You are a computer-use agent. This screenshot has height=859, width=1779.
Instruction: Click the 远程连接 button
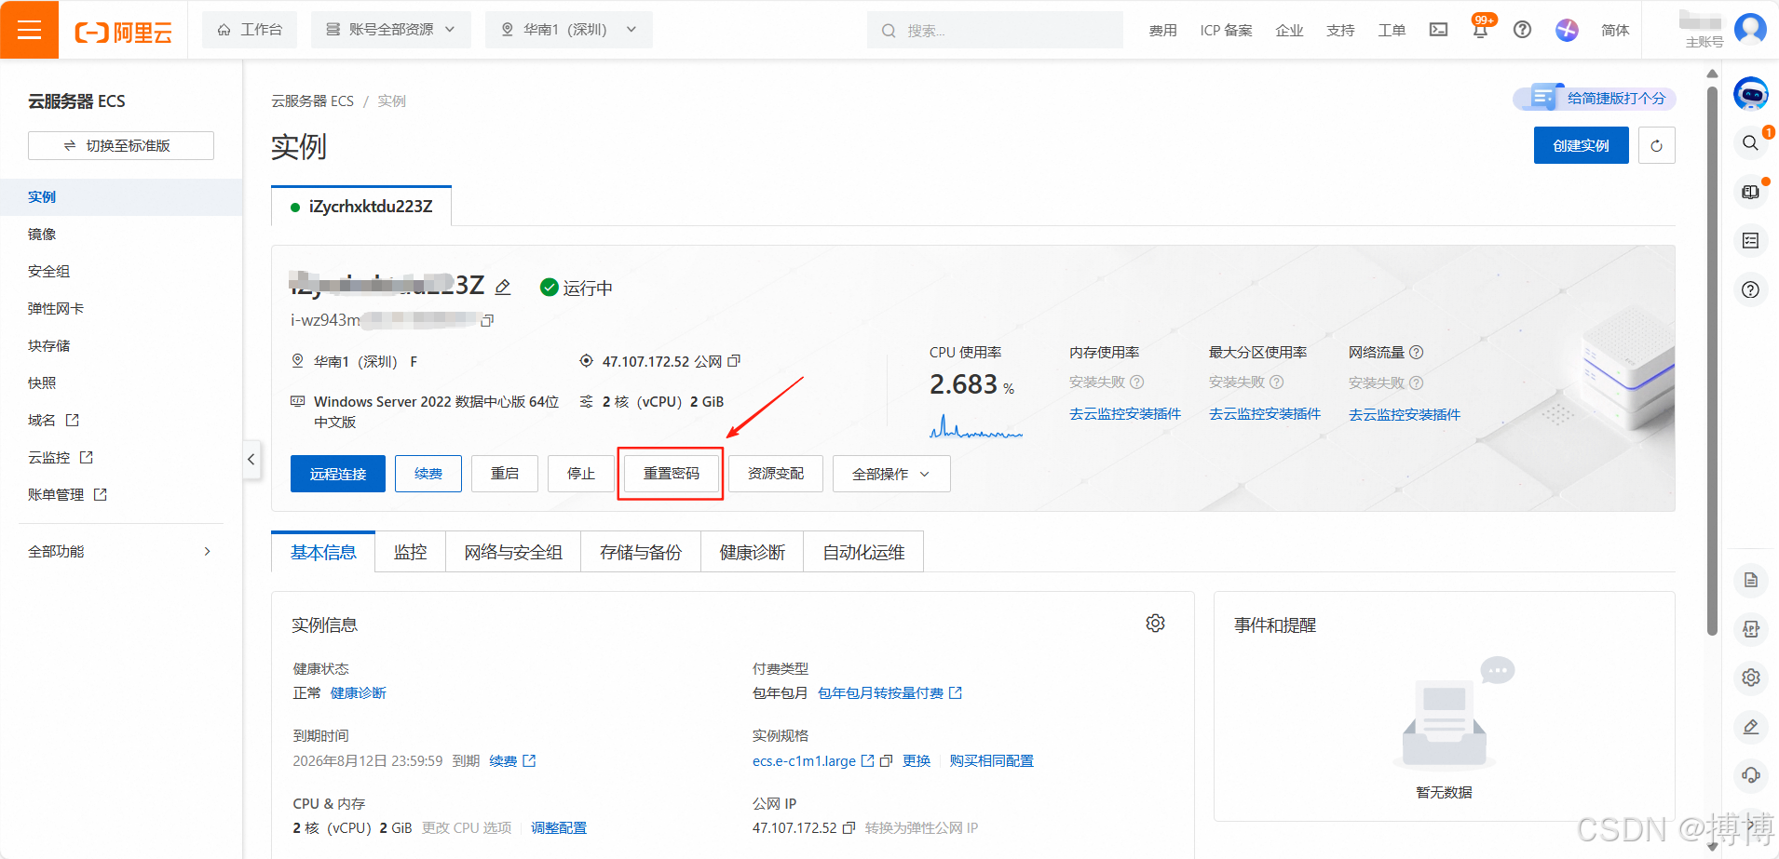tap(337, 474)
